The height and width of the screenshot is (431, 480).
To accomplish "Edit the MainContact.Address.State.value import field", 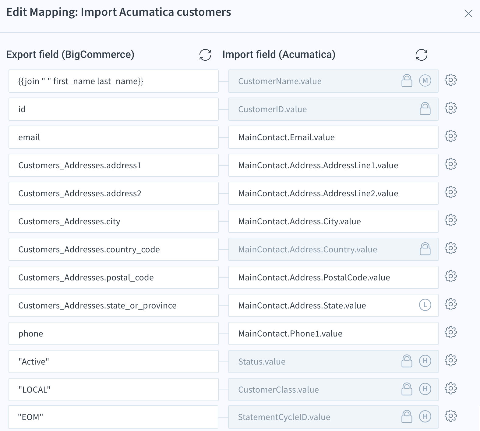I will tap(334, 305).
